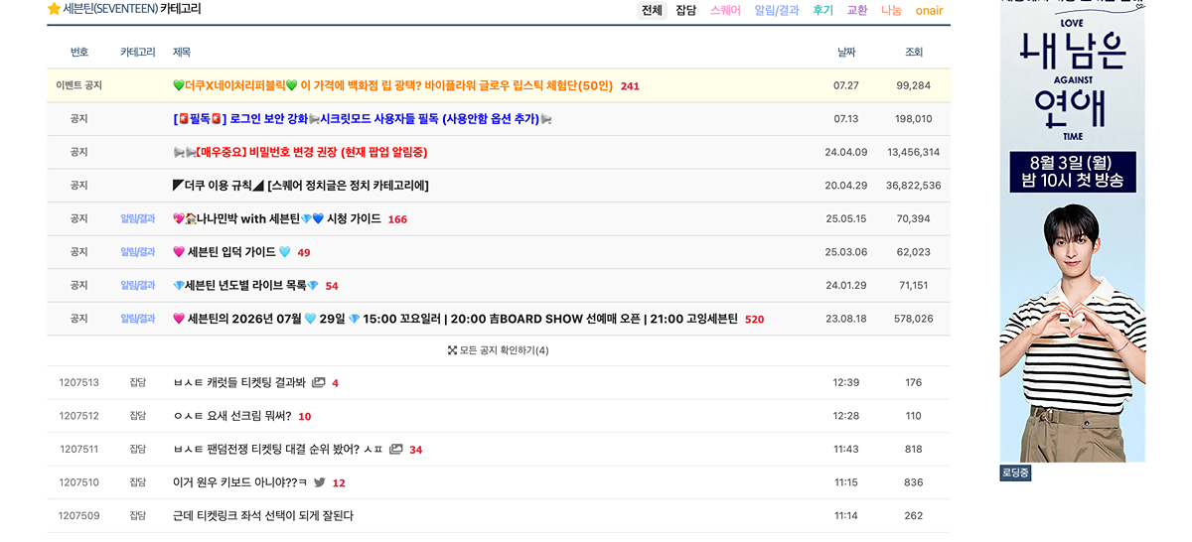The height and width of the screenshot is (542, 1192).
Task: Click the 제목 column header
Action: (182, 52)
